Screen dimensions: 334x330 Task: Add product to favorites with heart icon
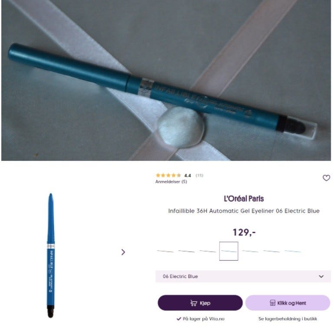pos(326,178)
